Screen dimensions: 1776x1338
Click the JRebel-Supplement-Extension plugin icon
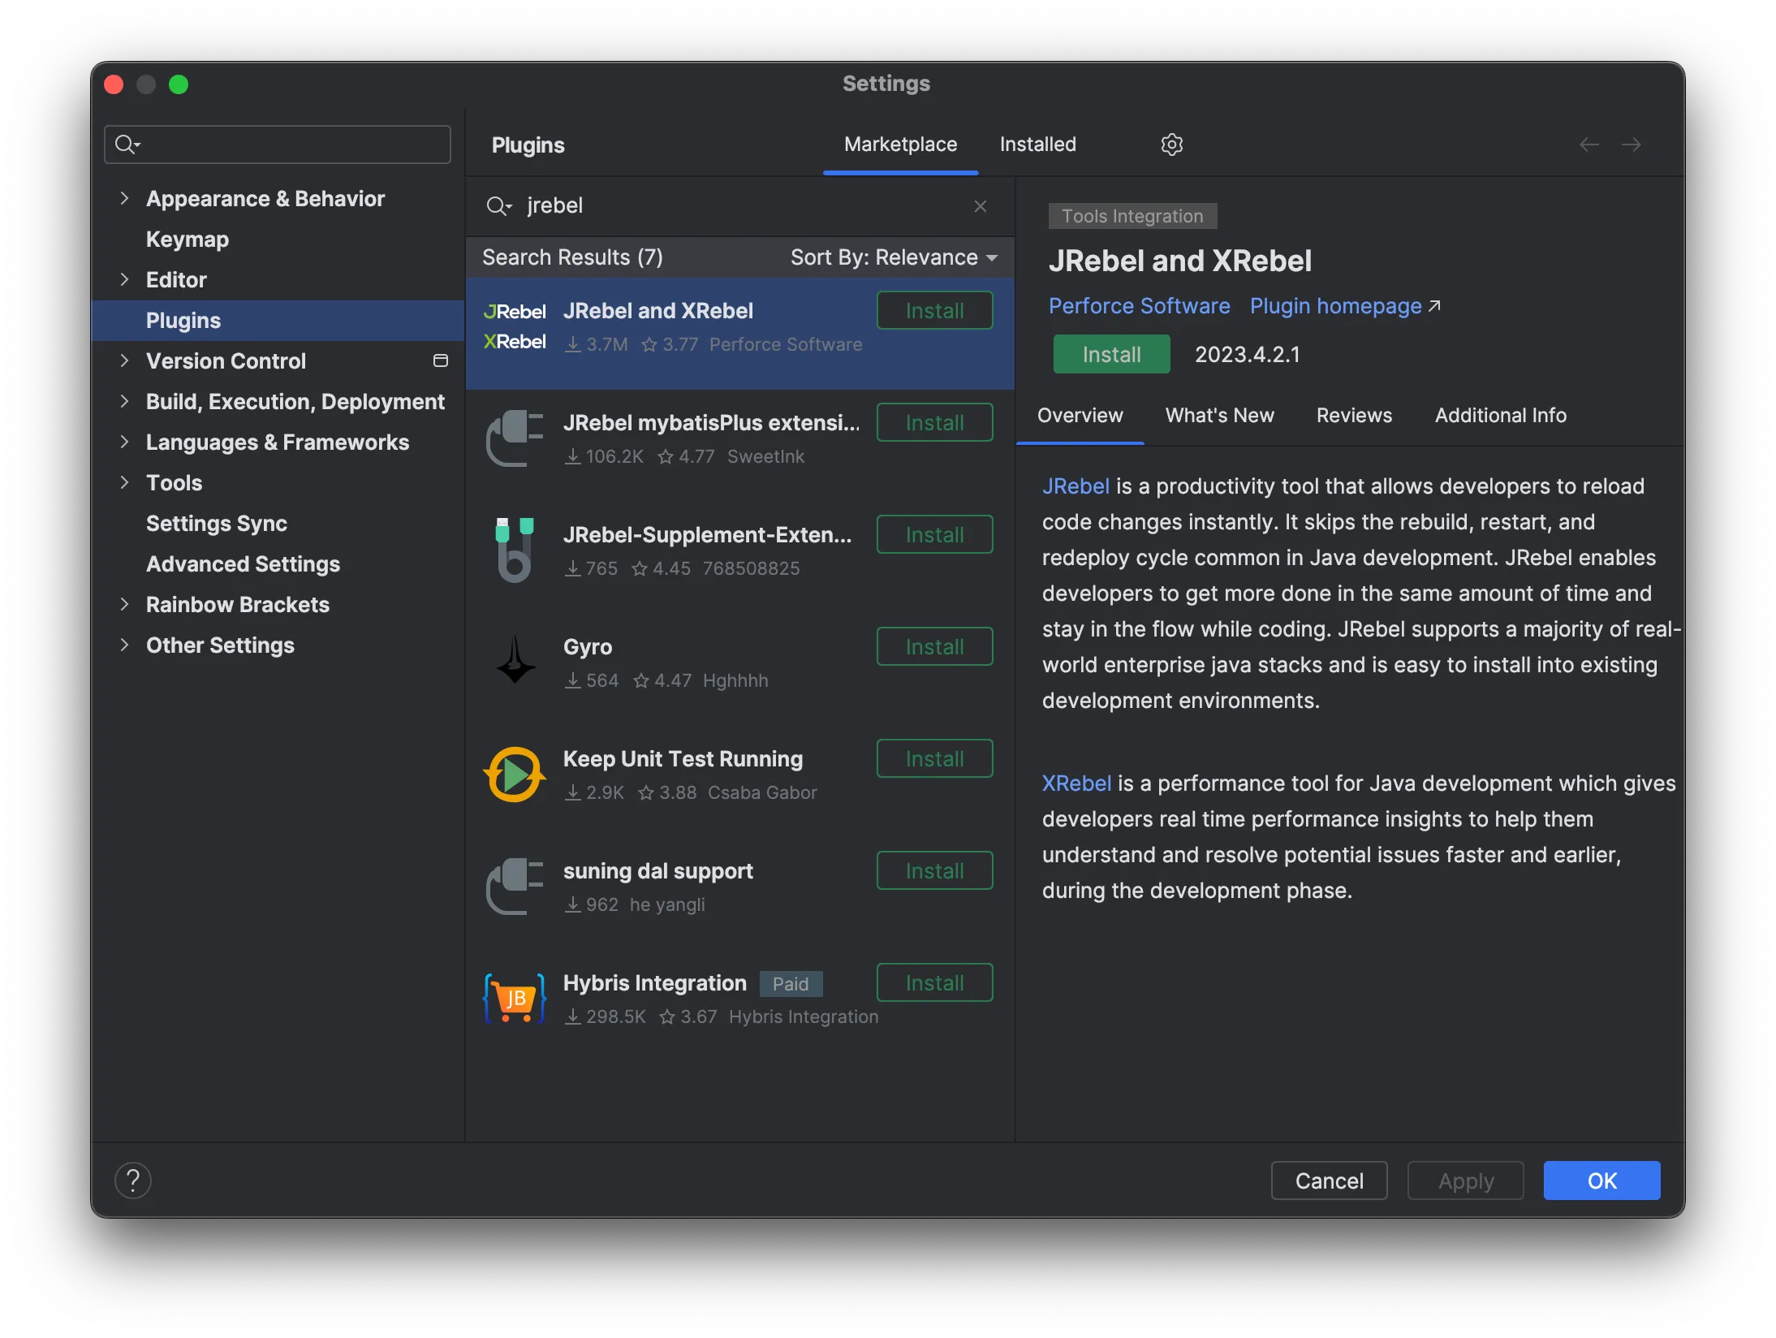point(515,550)
